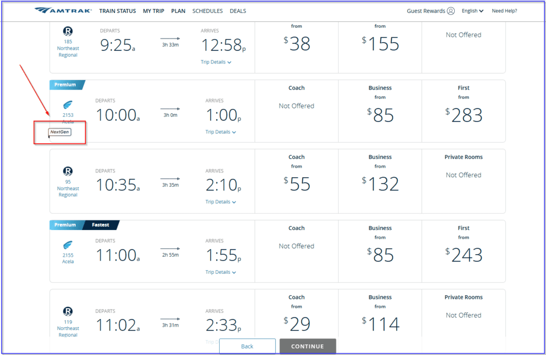
Task: Click the 1:55p arrival time
Action: pyautogui.click(x=223, y=255)
